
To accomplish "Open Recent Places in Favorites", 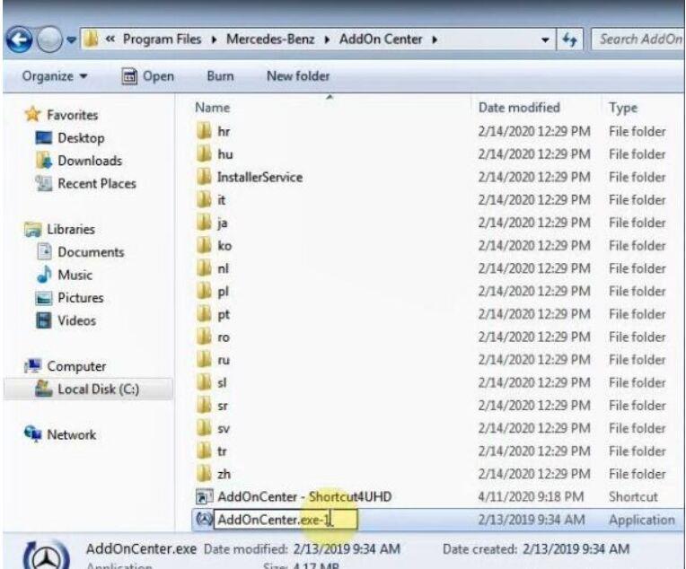I will coord(86,184).
